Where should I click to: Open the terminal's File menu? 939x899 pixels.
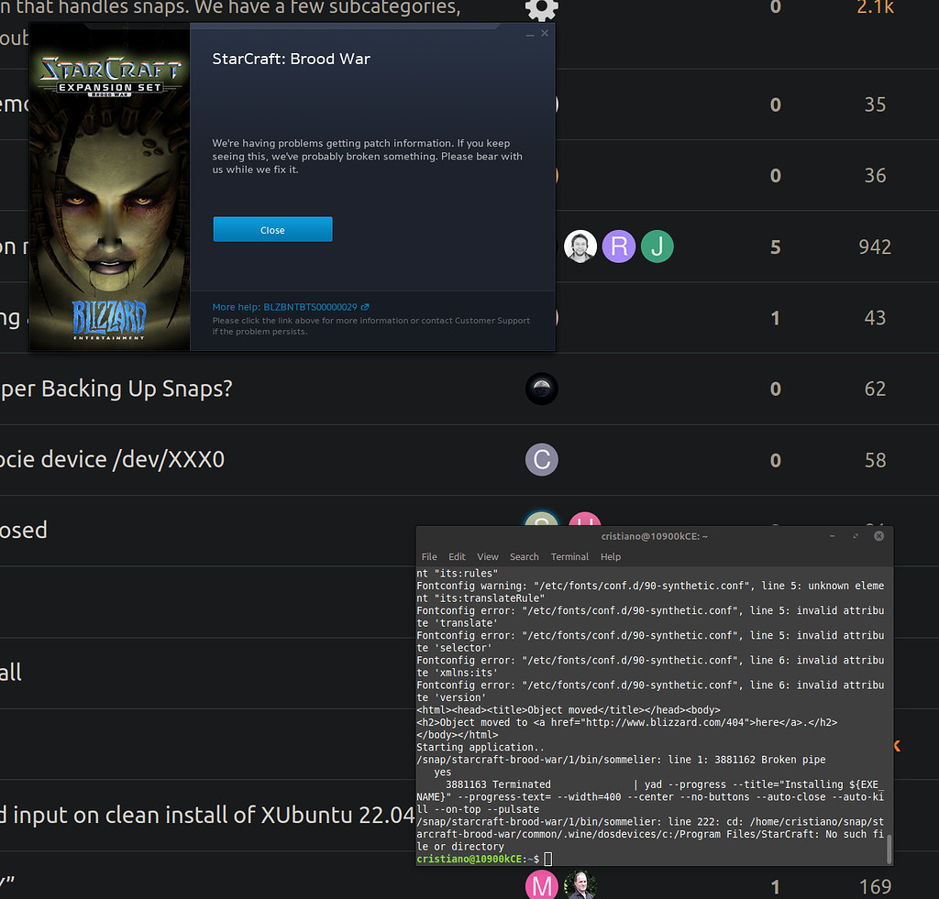(428, 556)
